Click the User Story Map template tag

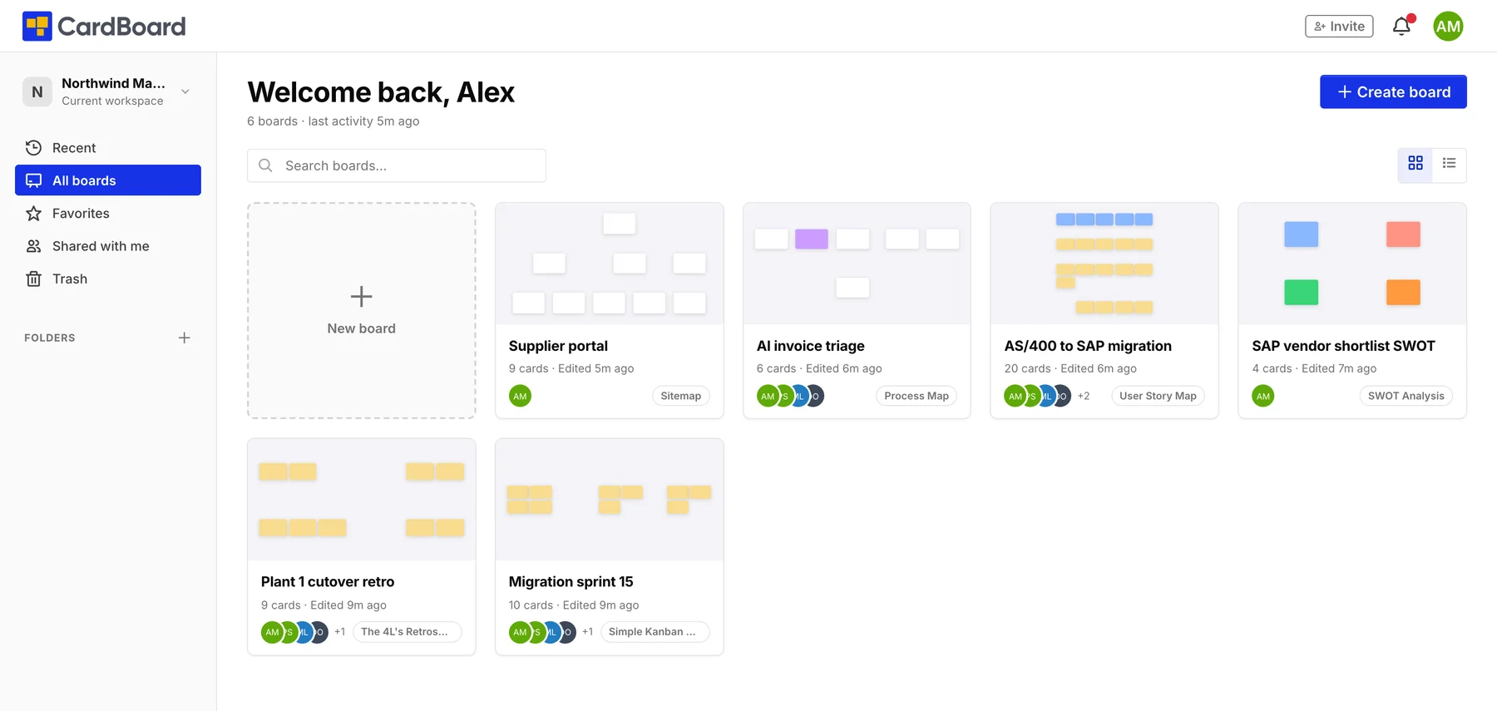pos(1158,396)
